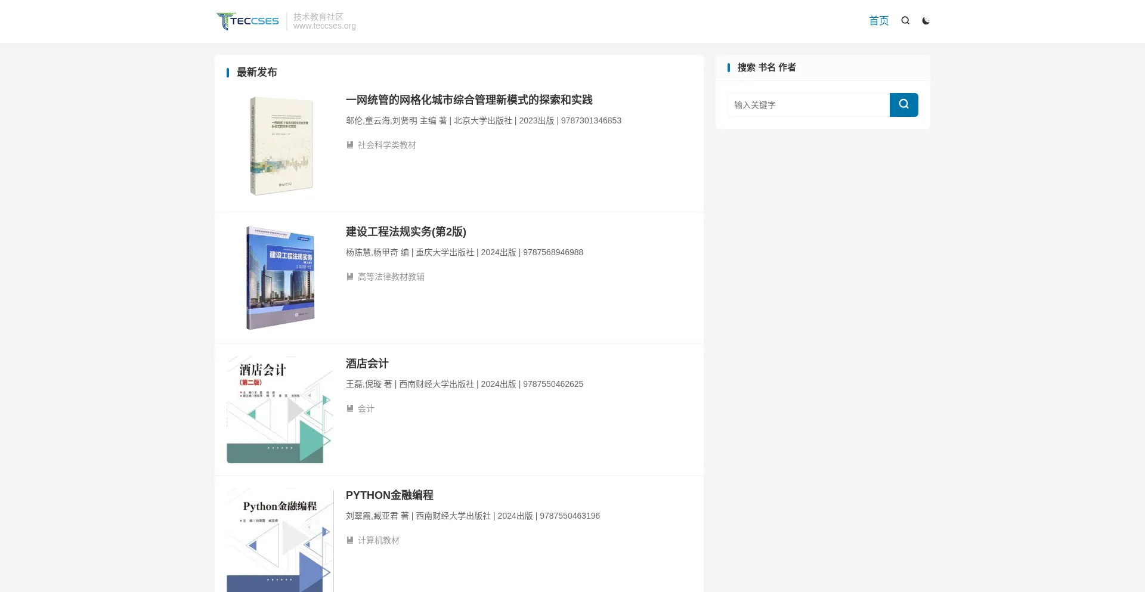Click the 酒店会计 book cover thumbnail
1145x592 pixels.
pos(280,410)
